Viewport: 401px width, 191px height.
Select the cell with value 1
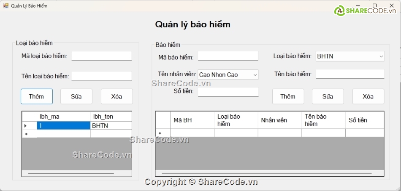(63, 126)
